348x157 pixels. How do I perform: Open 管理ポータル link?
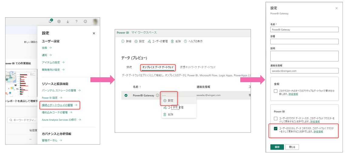(x=52, y=140)
